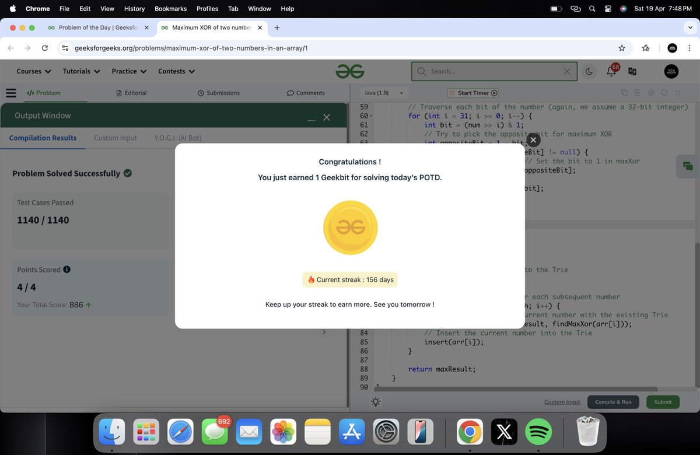Open macOS Control Center icon
The image size is (700, 455).
[608, 9]
